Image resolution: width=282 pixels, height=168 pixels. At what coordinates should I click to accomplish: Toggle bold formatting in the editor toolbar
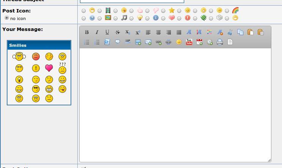(87, 32)
